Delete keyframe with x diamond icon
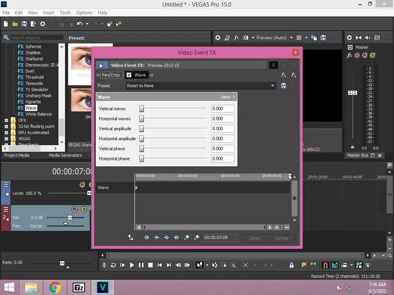 (x=197, y=237)
